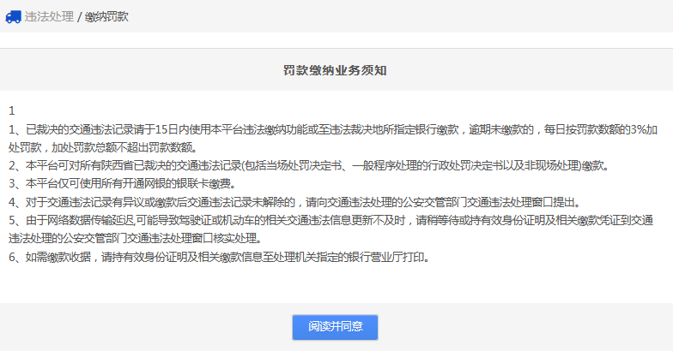Image resolution: width=673 pixels, height=351 pixels.
Task: Select the 缴纳罚款 breadcrumb text
Action: pyautogui.click(x=106, y=17)
